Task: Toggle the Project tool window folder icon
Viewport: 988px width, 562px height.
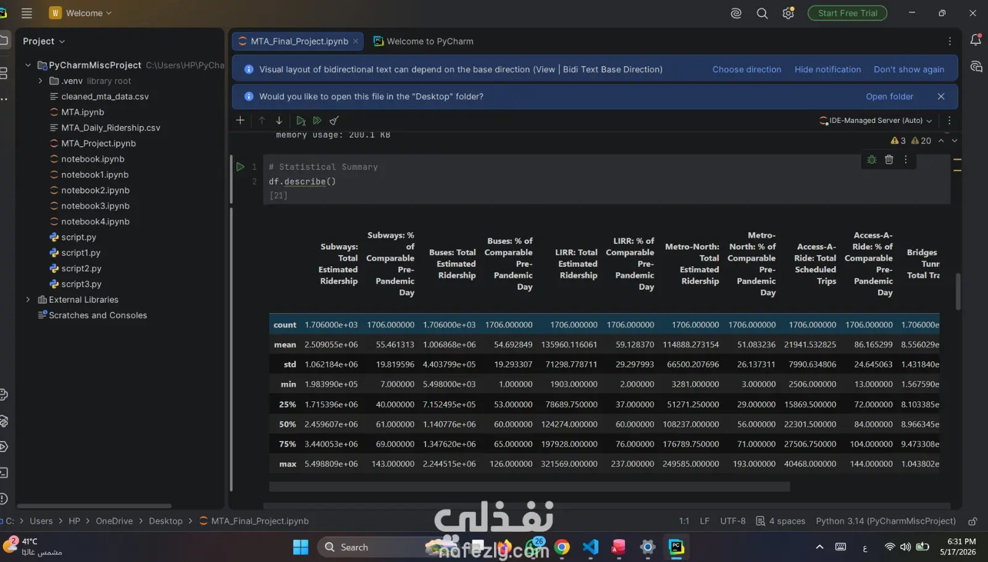Action: click(x=3, y=41)
